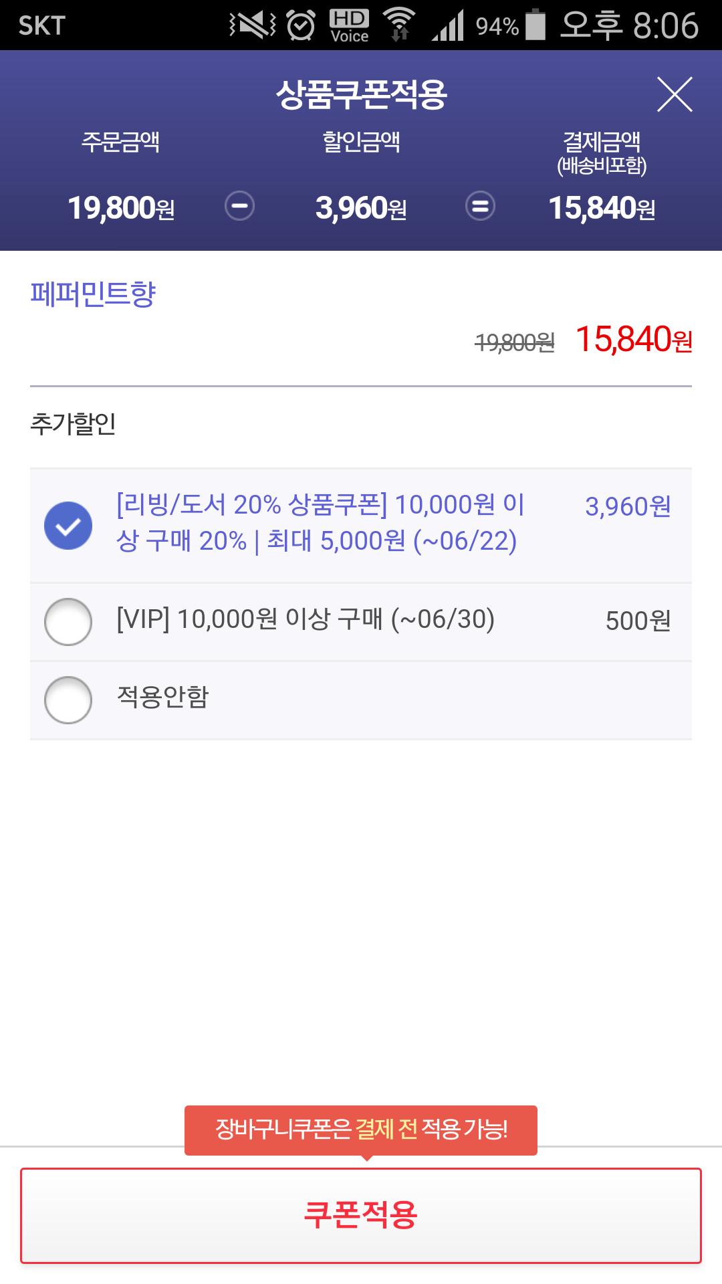
Task: Tap the 500원 VIP discount amount
Action: [638, 621]
